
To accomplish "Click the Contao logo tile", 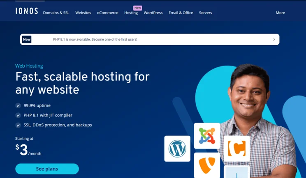I will click(x=236, y=148).
